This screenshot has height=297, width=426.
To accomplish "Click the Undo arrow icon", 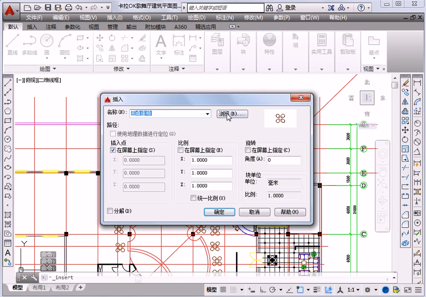I will [x=79, y=8].
